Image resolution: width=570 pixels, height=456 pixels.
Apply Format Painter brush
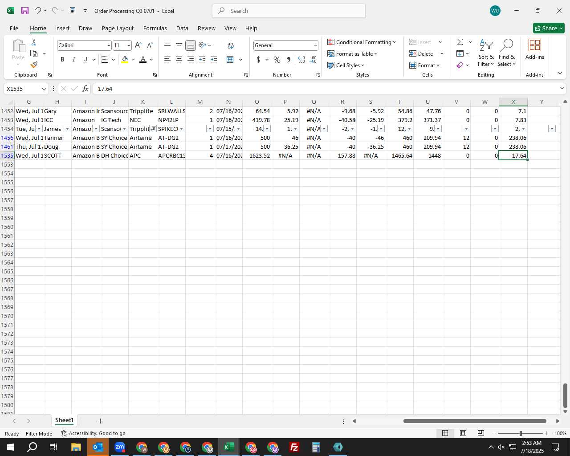click(34, 65)
